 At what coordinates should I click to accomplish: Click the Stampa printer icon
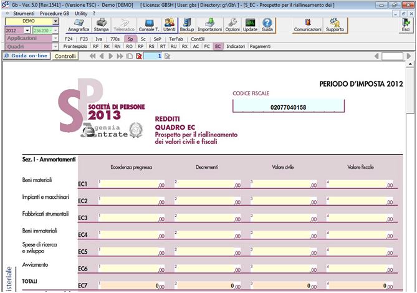pos(101,26)
